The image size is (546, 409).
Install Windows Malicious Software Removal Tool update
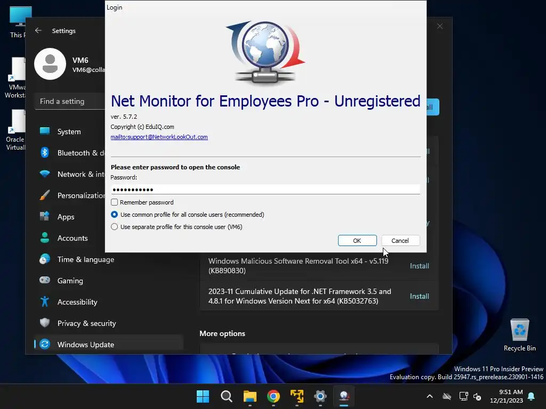click(419, 266)
